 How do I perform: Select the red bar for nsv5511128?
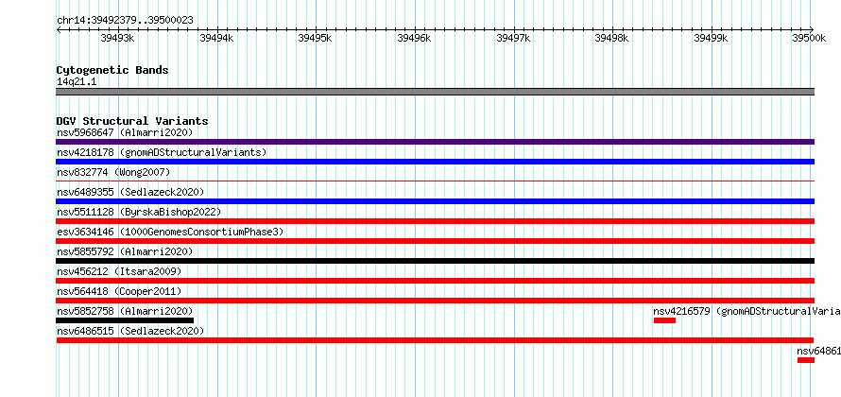(435, 221)
